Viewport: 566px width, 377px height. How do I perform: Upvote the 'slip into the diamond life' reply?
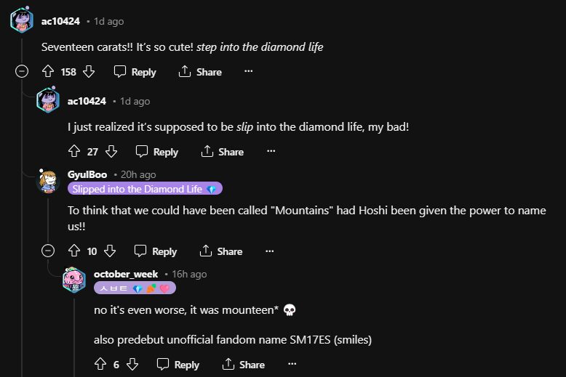click(x=73, y=152)
